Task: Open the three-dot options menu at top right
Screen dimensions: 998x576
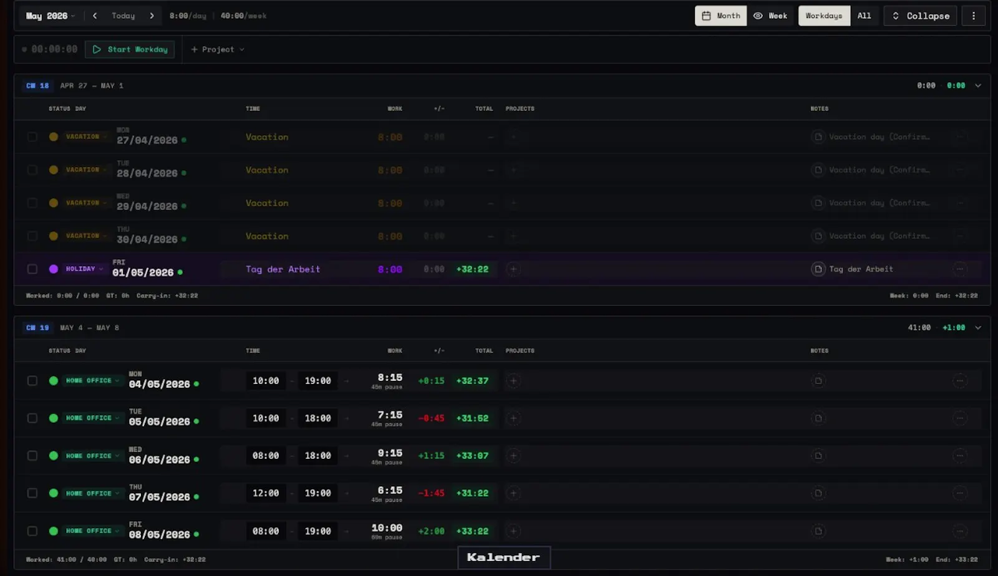Action: click(x=973, y=16)
